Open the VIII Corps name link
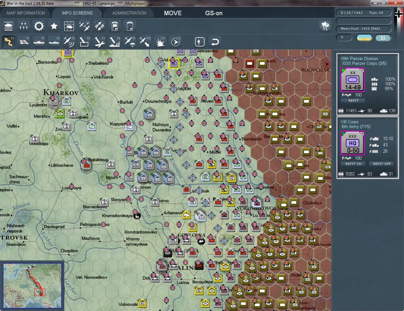The image size is (404, 311). point(350,122)
